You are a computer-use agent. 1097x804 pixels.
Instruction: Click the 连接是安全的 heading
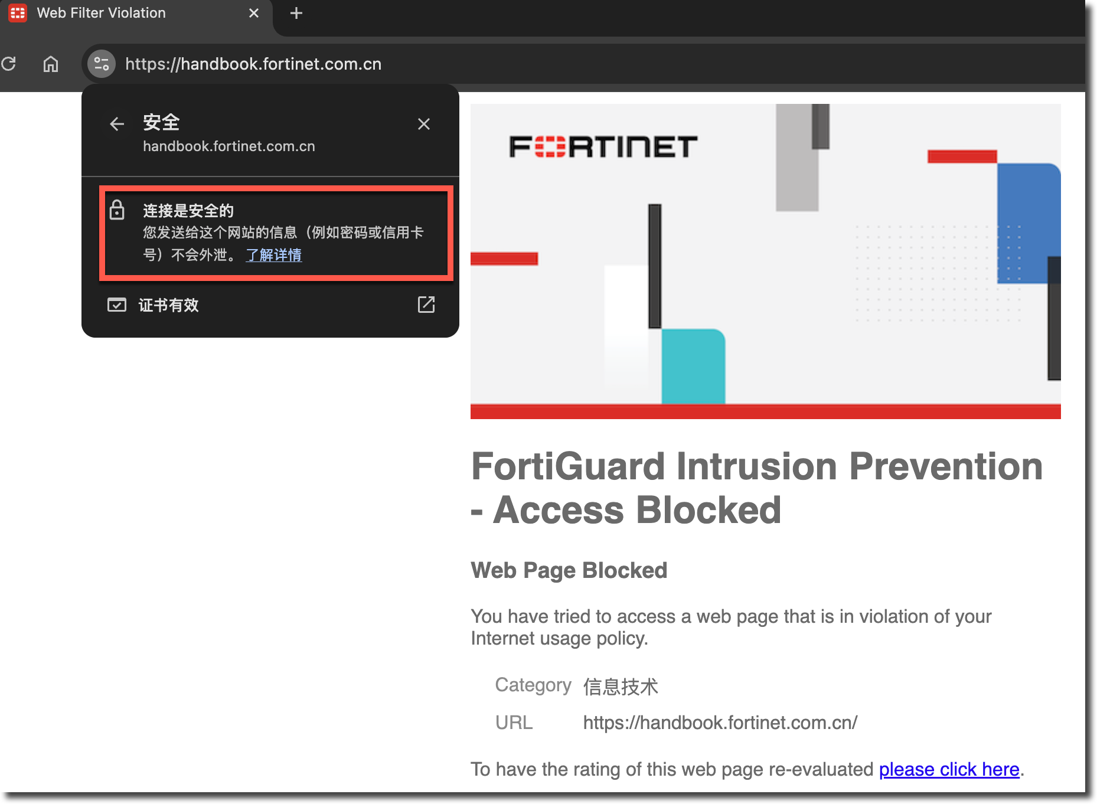pos(188,211)
